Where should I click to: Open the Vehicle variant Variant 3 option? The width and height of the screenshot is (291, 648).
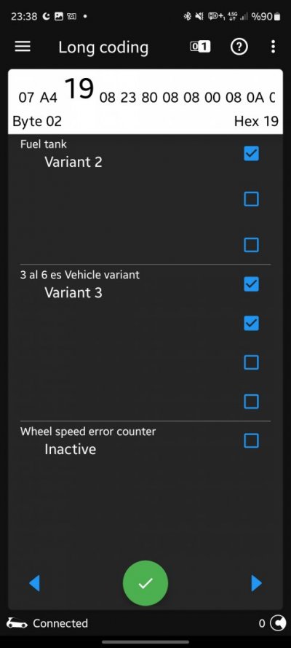(73, 292)
